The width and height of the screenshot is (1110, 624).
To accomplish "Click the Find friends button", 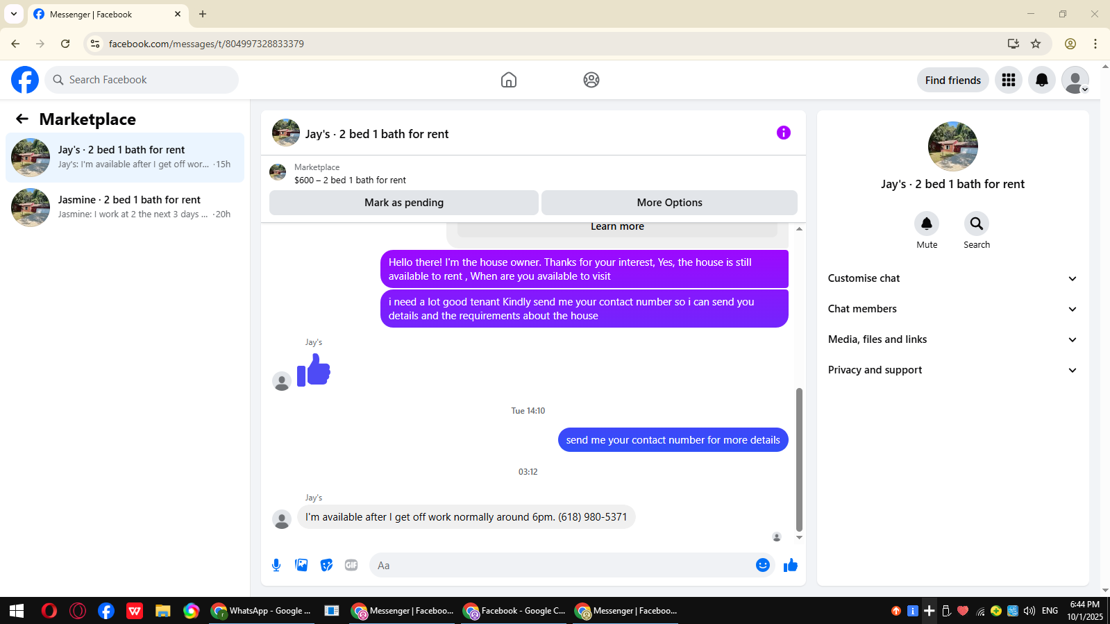I will [953, 80].
